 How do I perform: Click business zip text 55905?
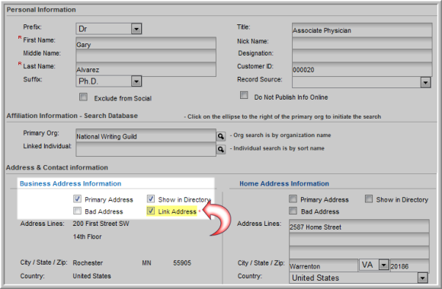point(182,263)
